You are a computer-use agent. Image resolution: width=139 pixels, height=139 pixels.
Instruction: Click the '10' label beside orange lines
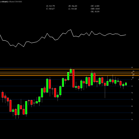[133, 74]
